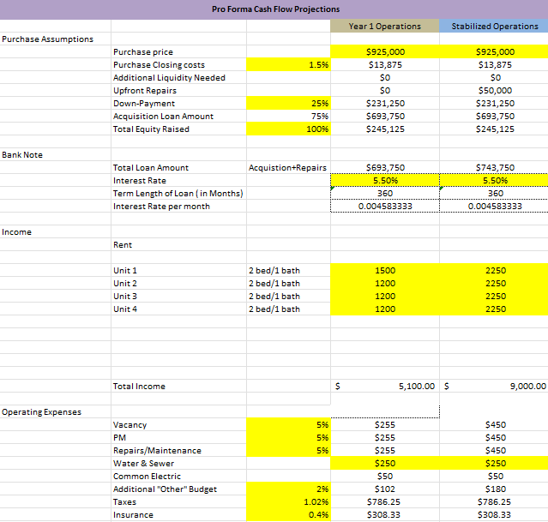The image size is (548, 522).
Task: Click the 5,100.00 Total Income cell
Action: pyautogui.click(x=385, y=386)
